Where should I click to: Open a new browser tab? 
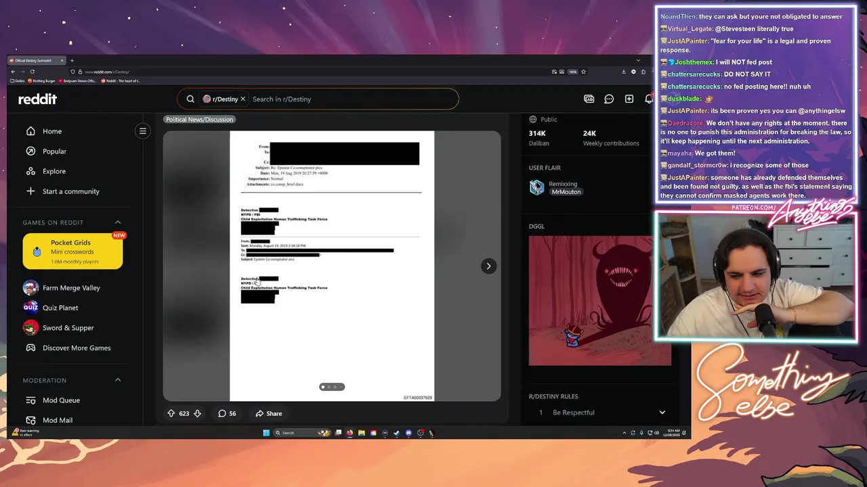[x=72, y=60]
